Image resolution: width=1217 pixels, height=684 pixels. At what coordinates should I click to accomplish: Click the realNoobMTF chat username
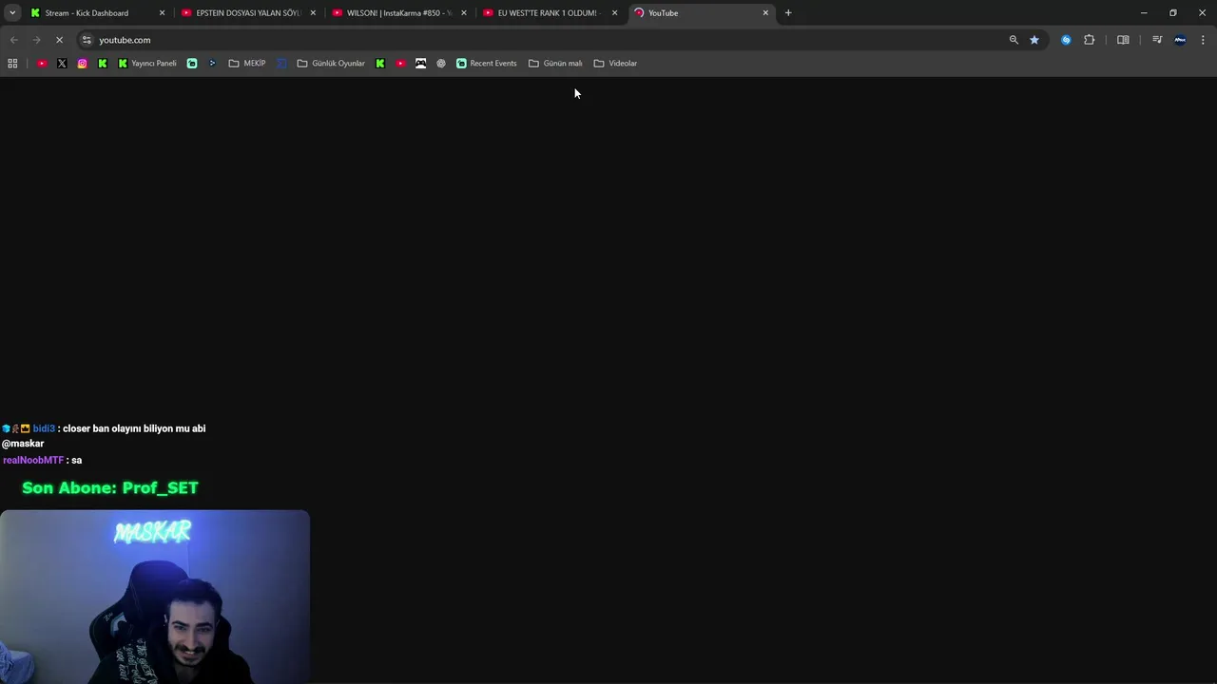(33, 460)
